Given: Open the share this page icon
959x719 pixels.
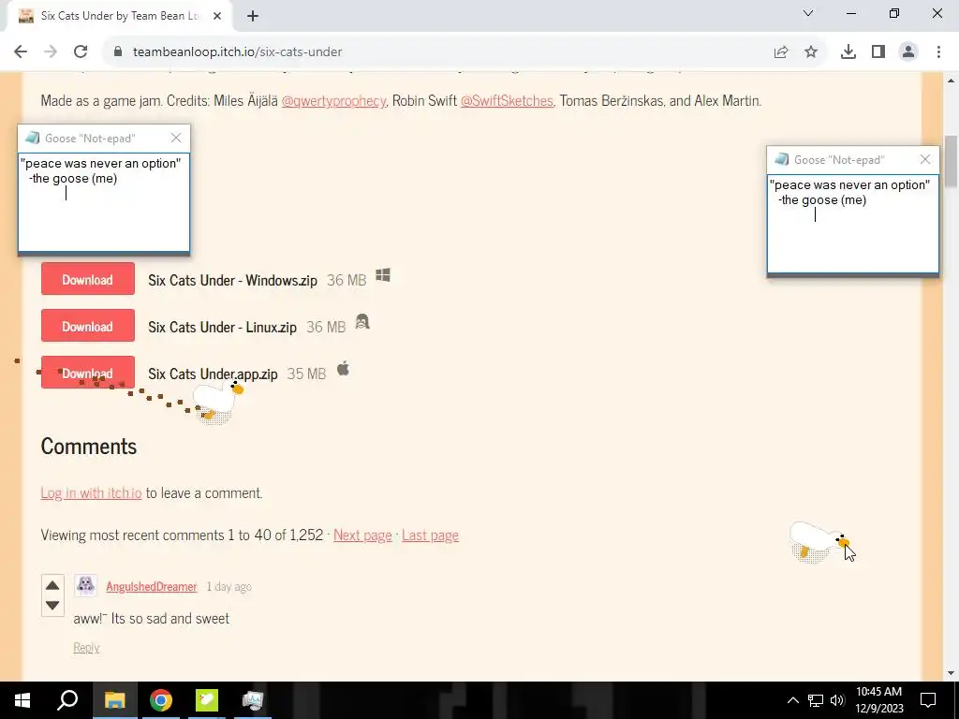Looking at the screenshot, I should coord(781,52).
